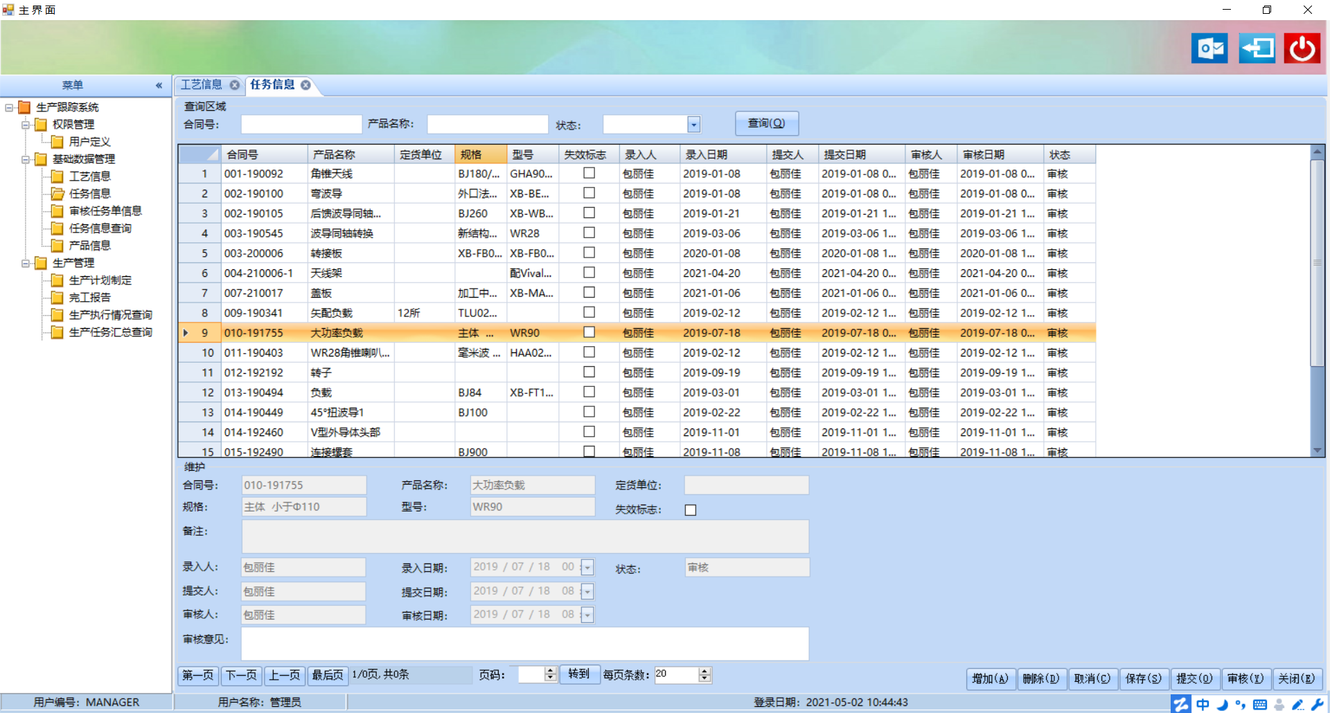Click the keyboard tray icon
This screenshot has width=1330, height=713.
1260,705
